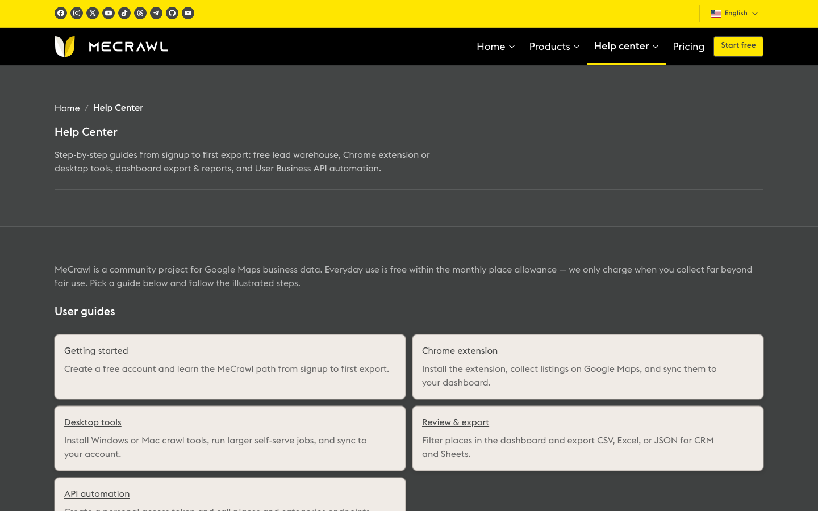Image resolution: width=818 pixels, height=511 pixels.
Task: Open the GitHub social icon
Action: tap(172, 13)
